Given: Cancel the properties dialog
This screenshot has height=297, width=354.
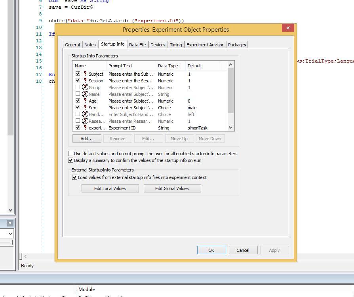Looking at the screenshot, I should point(243,250).
